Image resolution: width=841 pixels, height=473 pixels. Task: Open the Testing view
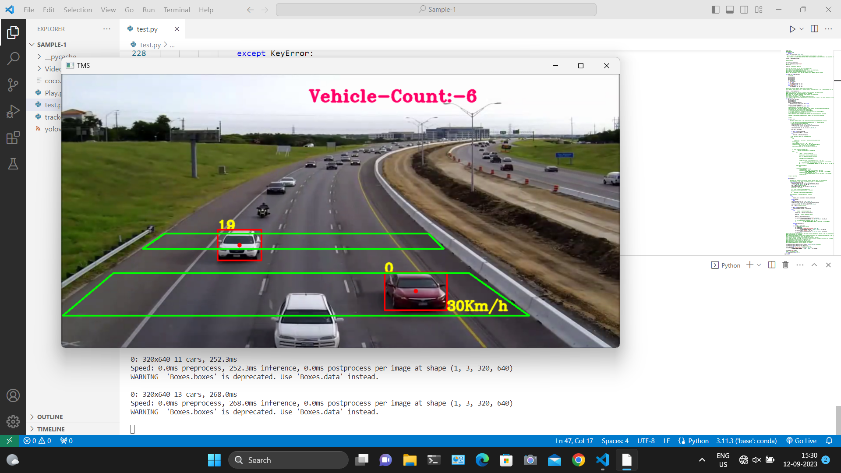pos(13,164)
